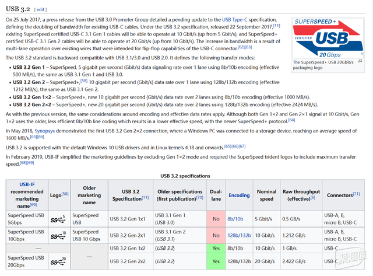373x276 pixels.
Task: Open the edit link next to USB 3.2 heading
Action: (40, 9)
